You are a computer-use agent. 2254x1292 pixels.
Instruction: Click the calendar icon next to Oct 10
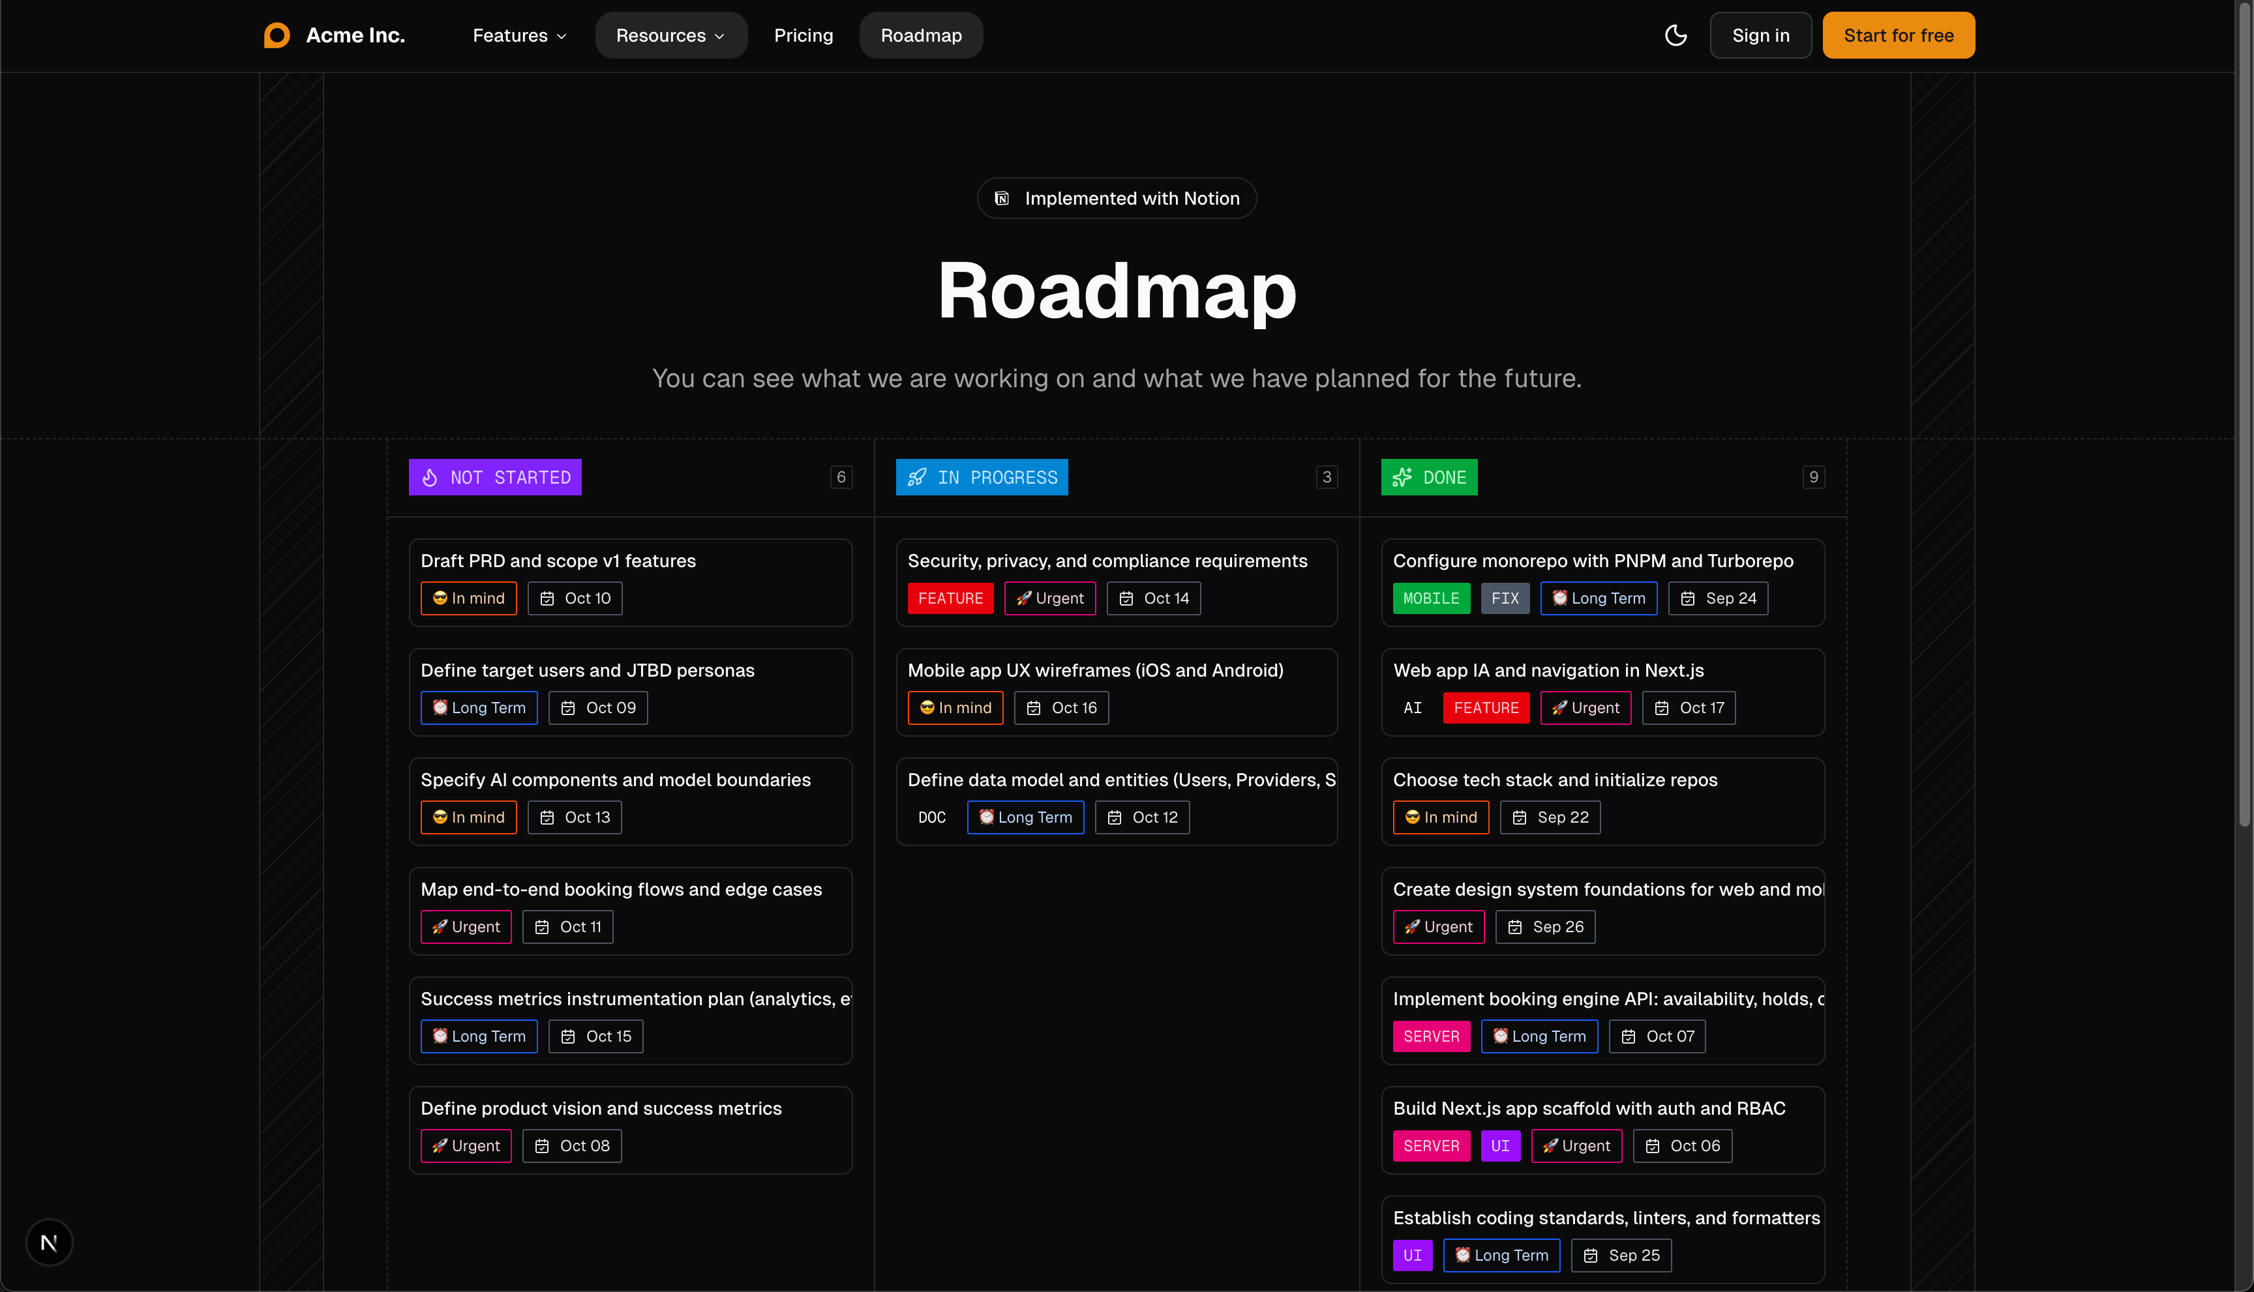point(547,598)
